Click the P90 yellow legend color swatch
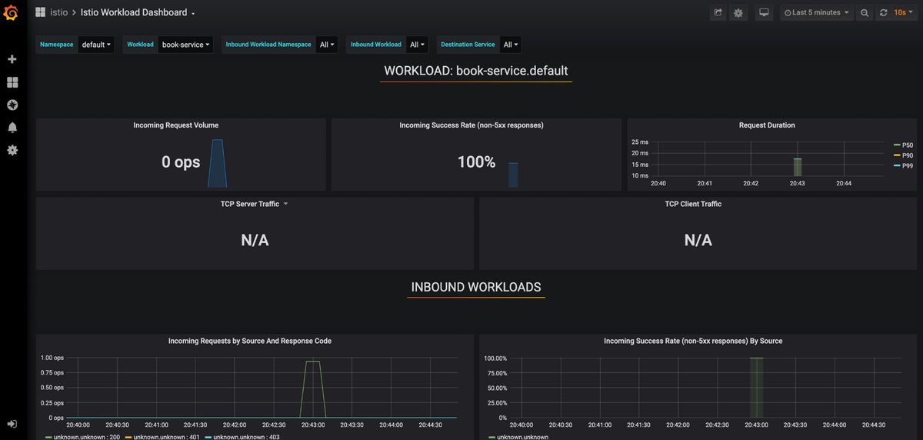This screenshot has width=923, height=440. [x=897, y=155]
